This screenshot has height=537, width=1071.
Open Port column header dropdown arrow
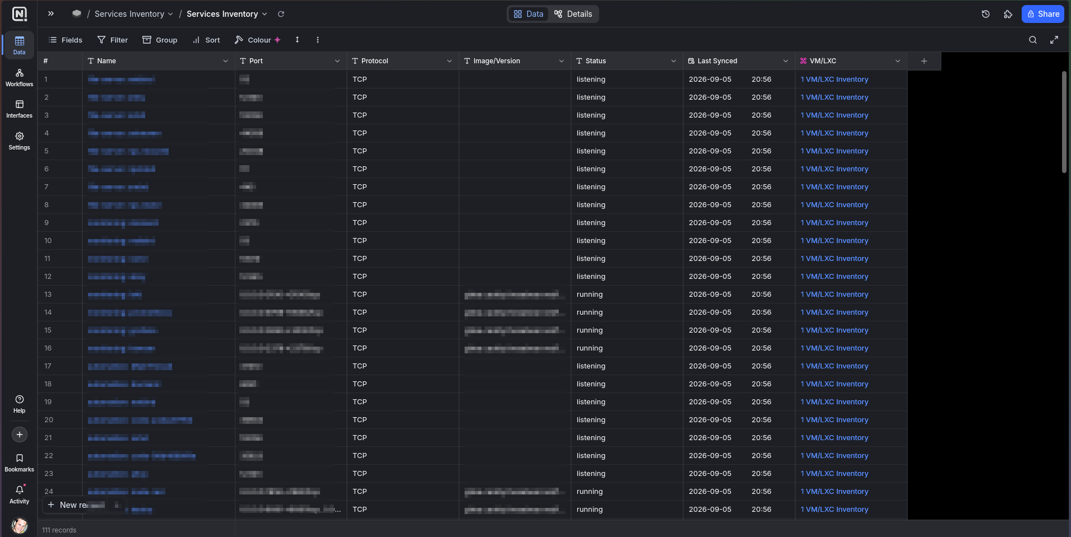(337, 61)
